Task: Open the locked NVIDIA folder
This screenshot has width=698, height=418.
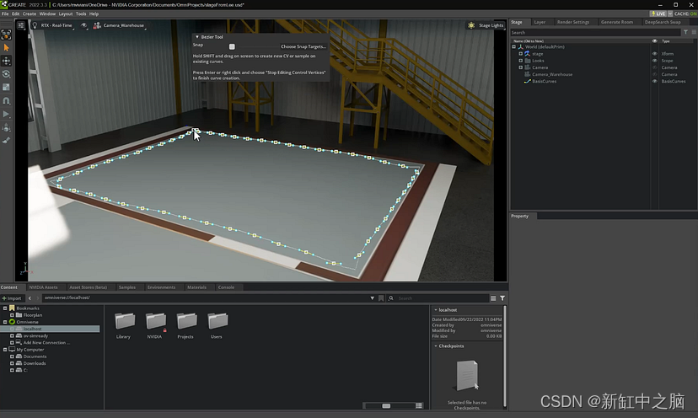Action: coord(155,325)
